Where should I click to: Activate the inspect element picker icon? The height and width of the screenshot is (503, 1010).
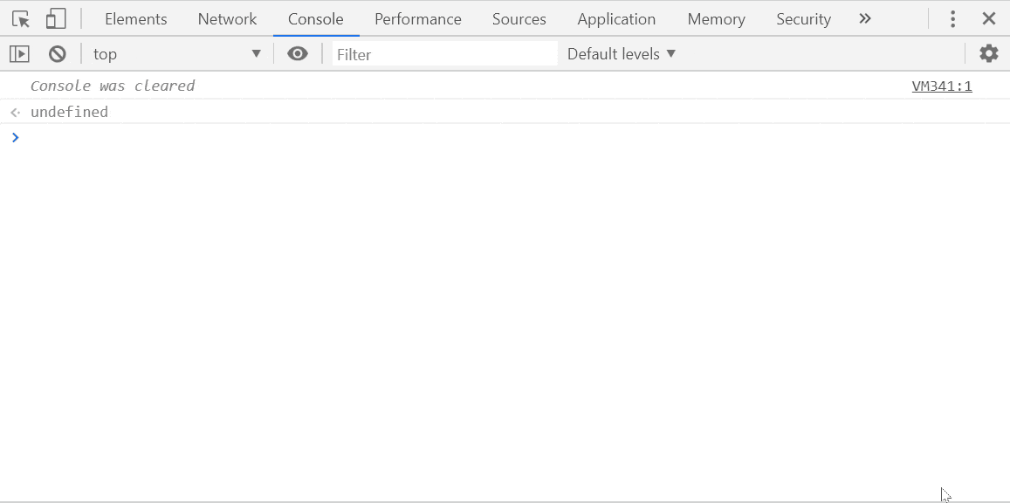click(21, 18)
